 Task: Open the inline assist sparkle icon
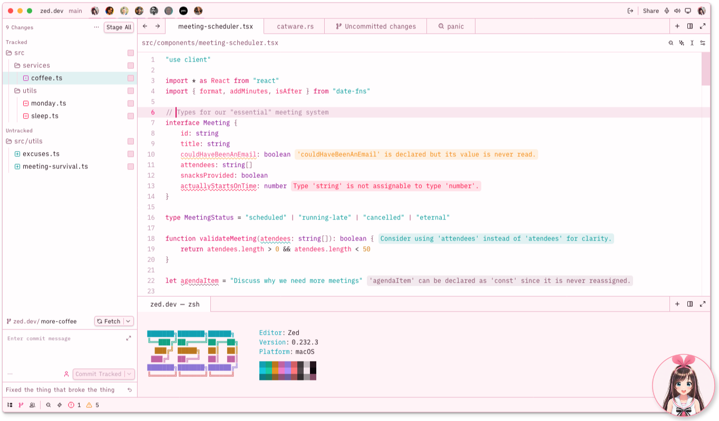(x=682, y=43)
